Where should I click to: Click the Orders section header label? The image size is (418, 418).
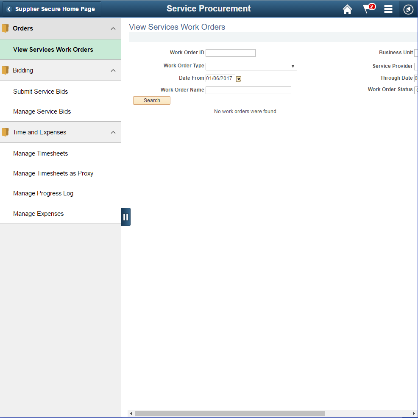tap(23, 28)
